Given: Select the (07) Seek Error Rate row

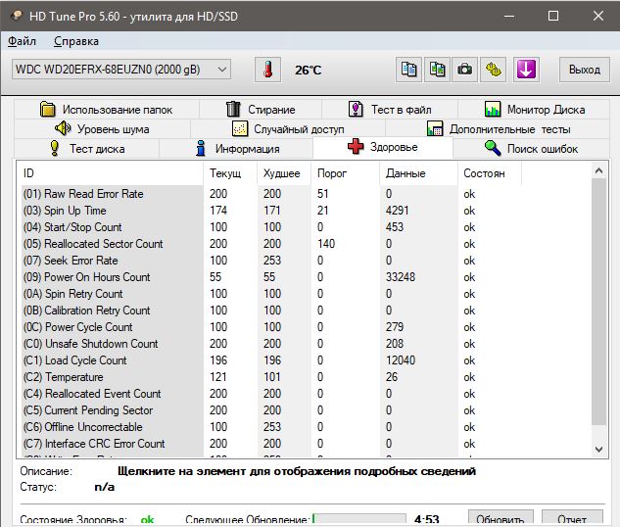Looking at the screenshot, I should point(269,261).
